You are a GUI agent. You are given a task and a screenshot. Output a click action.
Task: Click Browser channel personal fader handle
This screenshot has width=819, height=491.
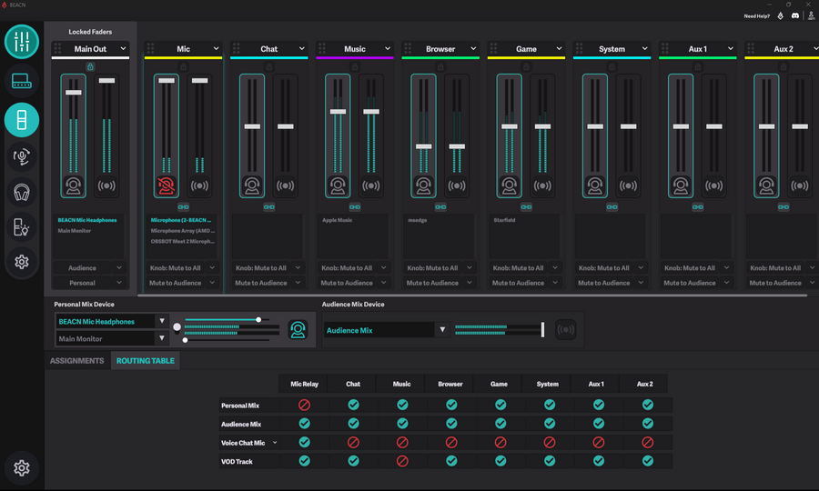423,146
